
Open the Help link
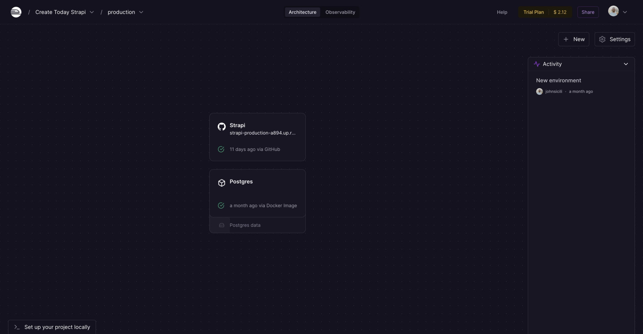[502, 12]
